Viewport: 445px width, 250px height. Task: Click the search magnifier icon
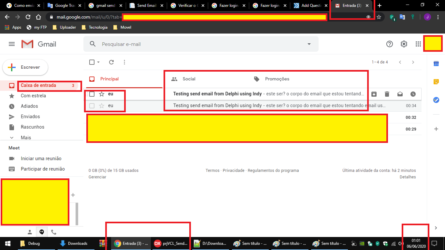(93, 44)
